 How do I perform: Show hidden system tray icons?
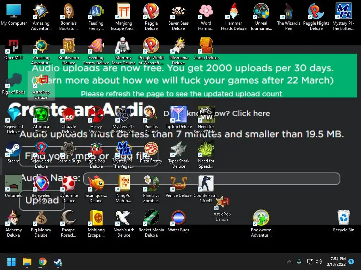(x=289, y=262)
